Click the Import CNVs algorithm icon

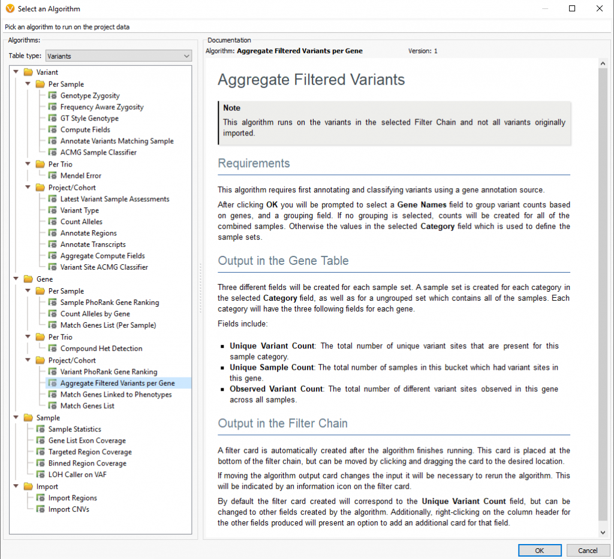coord(40,509)
